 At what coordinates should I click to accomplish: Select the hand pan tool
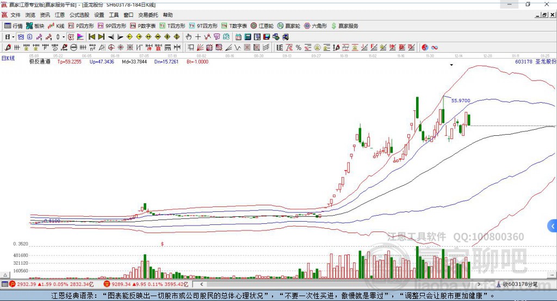click(x=189, y=37)
